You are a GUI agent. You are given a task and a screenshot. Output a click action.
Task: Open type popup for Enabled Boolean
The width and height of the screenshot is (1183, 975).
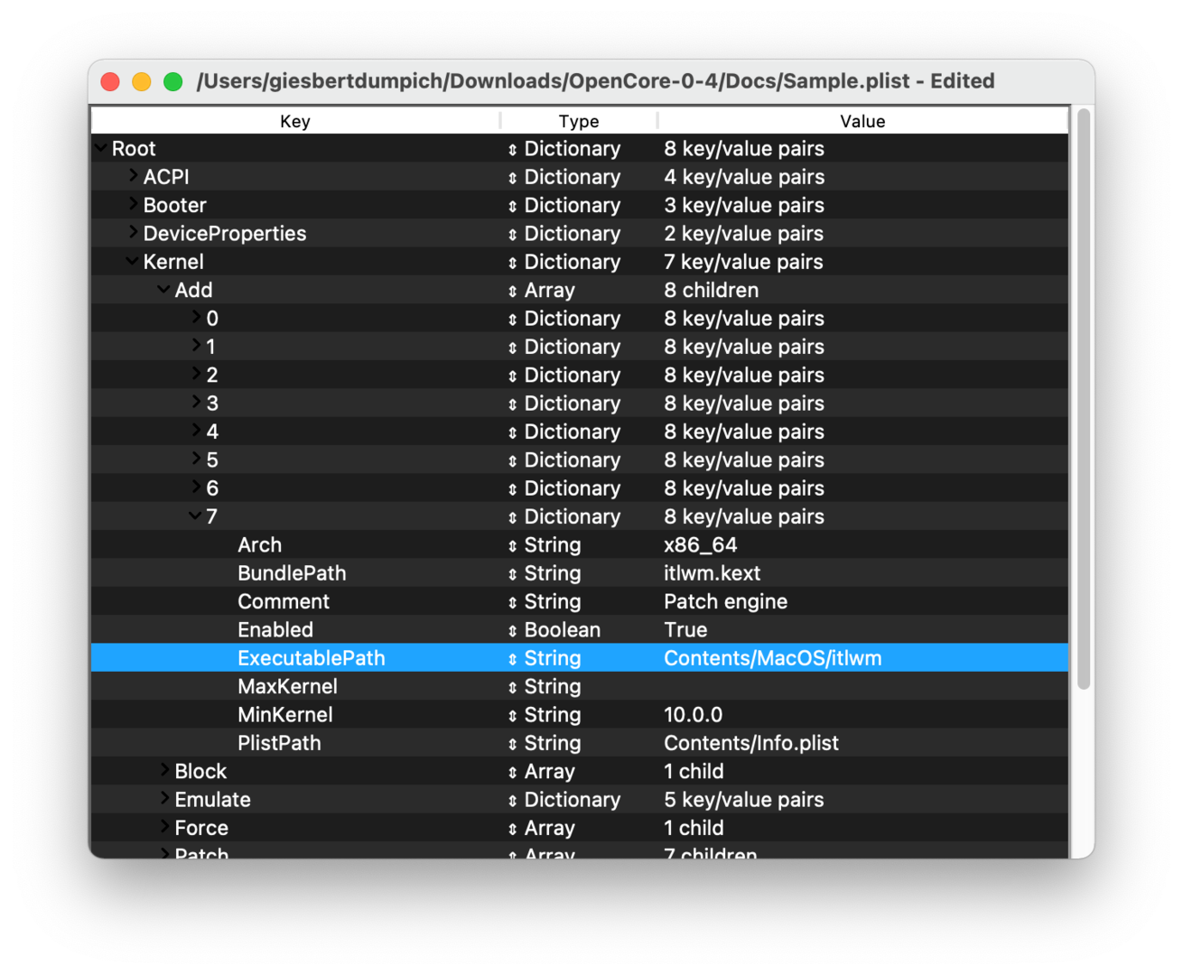(512, 631)
